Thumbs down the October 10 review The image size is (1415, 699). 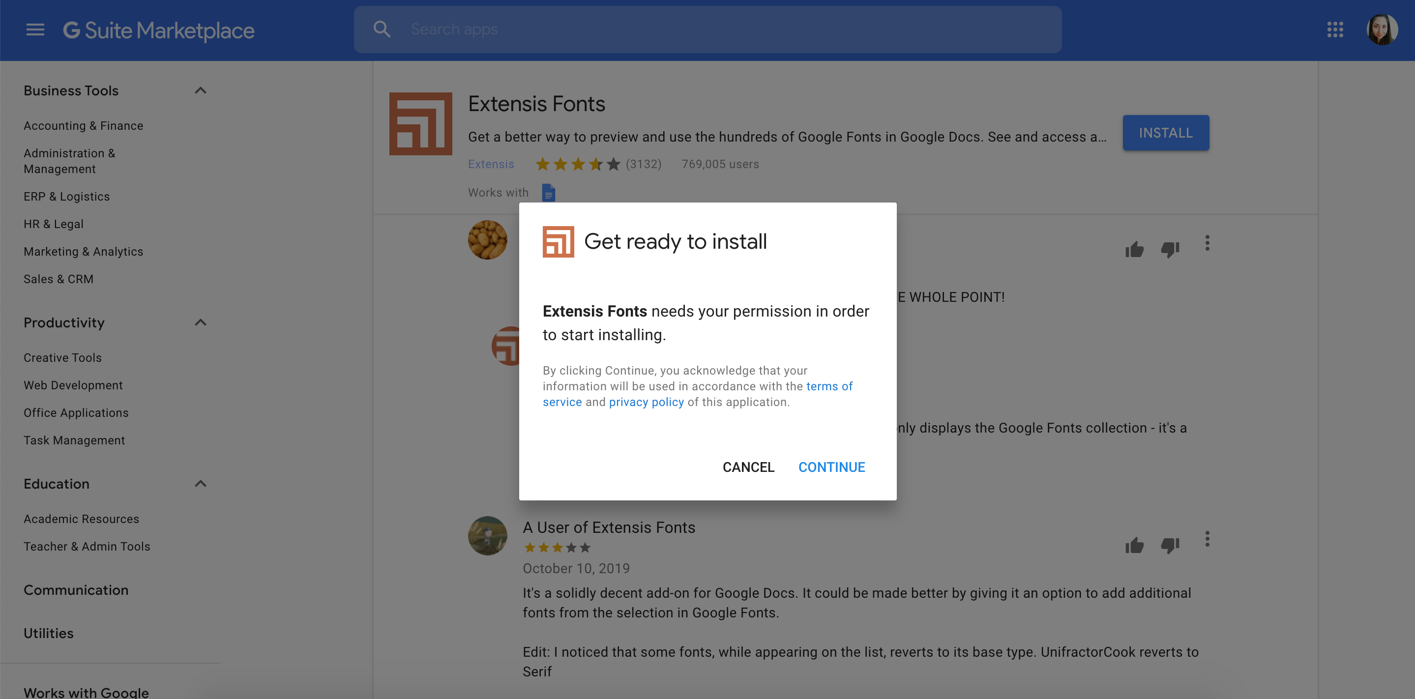(1170, 545)
